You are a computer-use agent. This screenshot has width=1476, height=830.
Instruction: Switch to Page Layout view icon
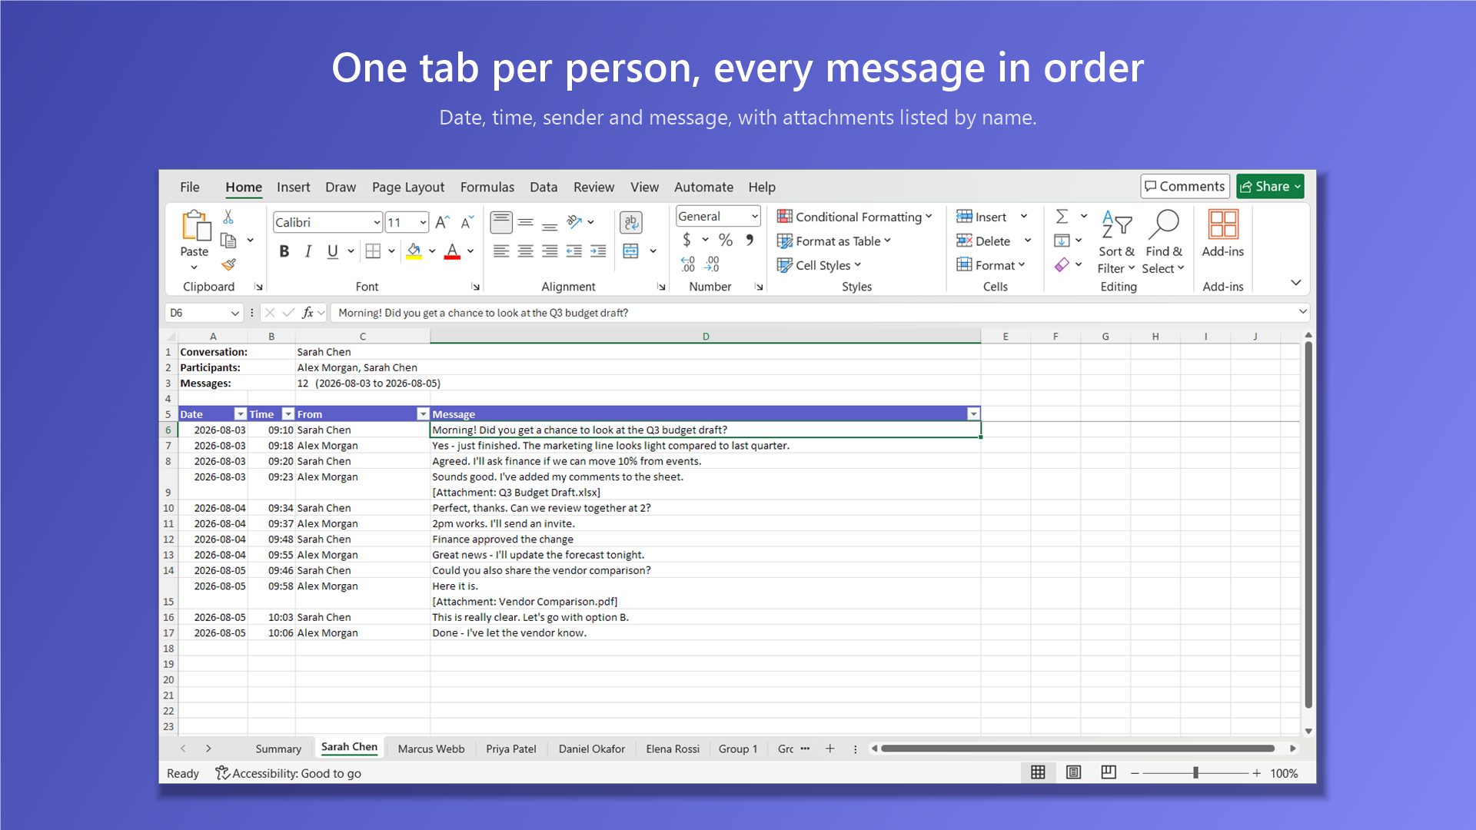pyautogui.click(x=1074, y=772)
